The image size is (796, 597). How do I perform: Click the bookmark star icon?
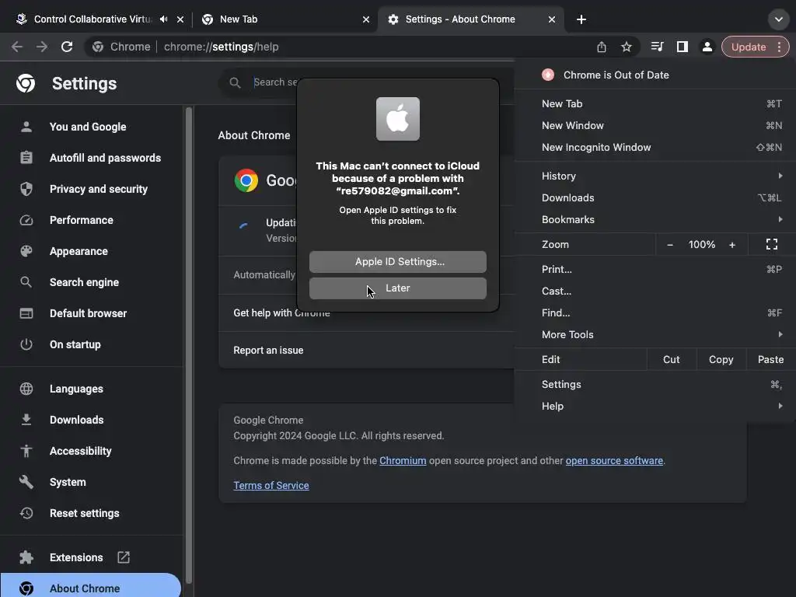pos(627,47)
